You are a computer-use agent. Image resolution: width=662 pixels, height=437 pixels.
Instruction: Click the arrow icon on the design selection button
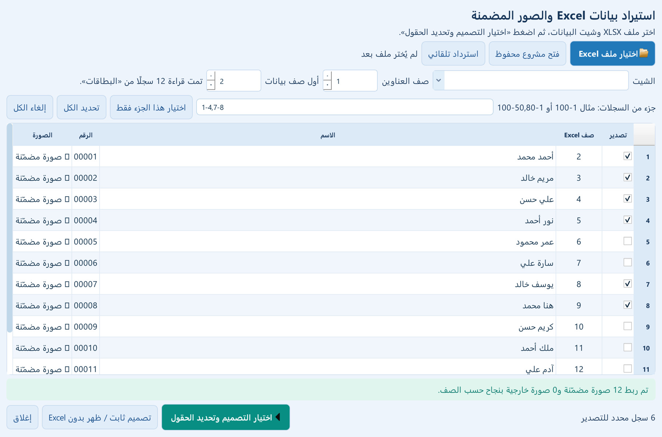pos(278,417)
